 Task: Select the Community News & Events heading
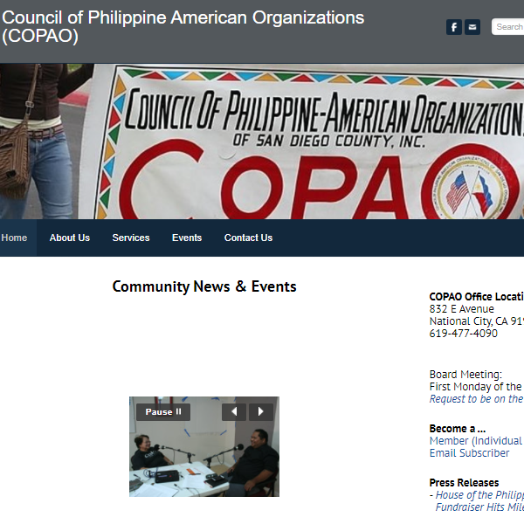204,286
